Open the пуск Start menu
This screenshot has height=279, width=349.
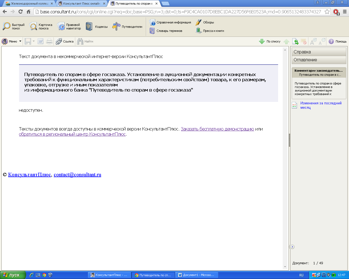(13, 275)
